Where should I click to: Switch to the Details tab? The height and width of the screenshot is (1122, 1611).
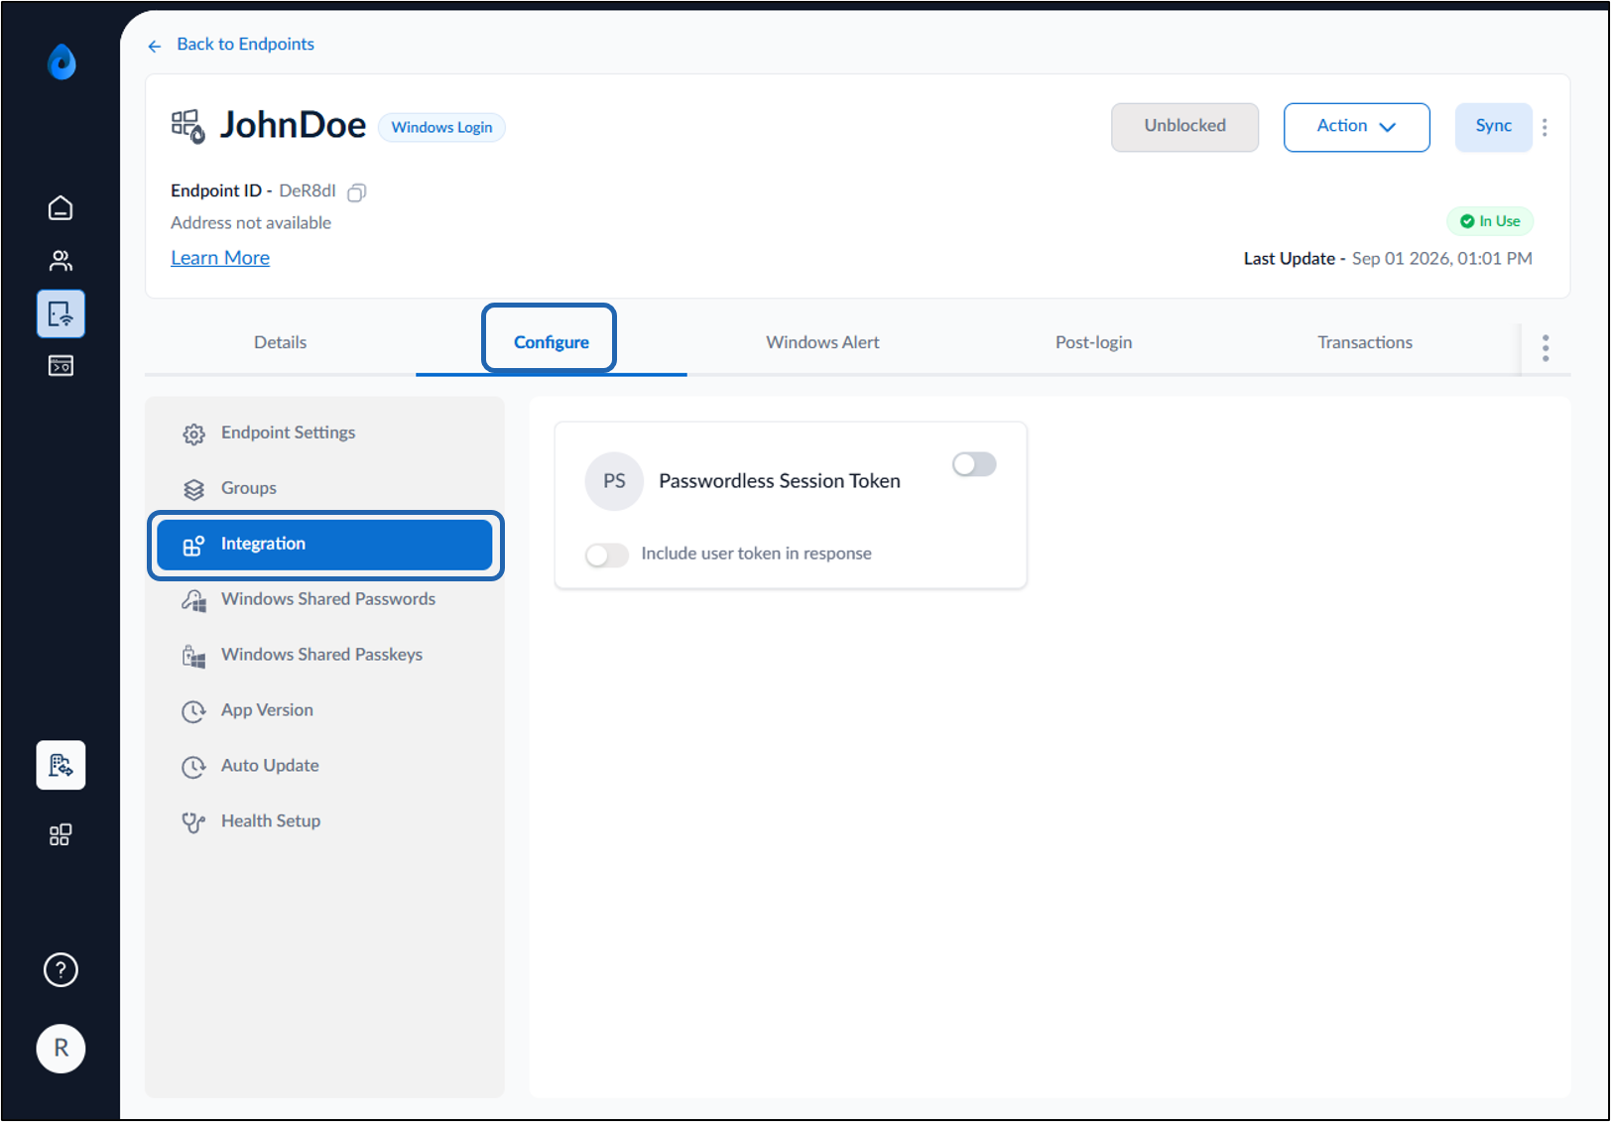click(x=280, y=342)
